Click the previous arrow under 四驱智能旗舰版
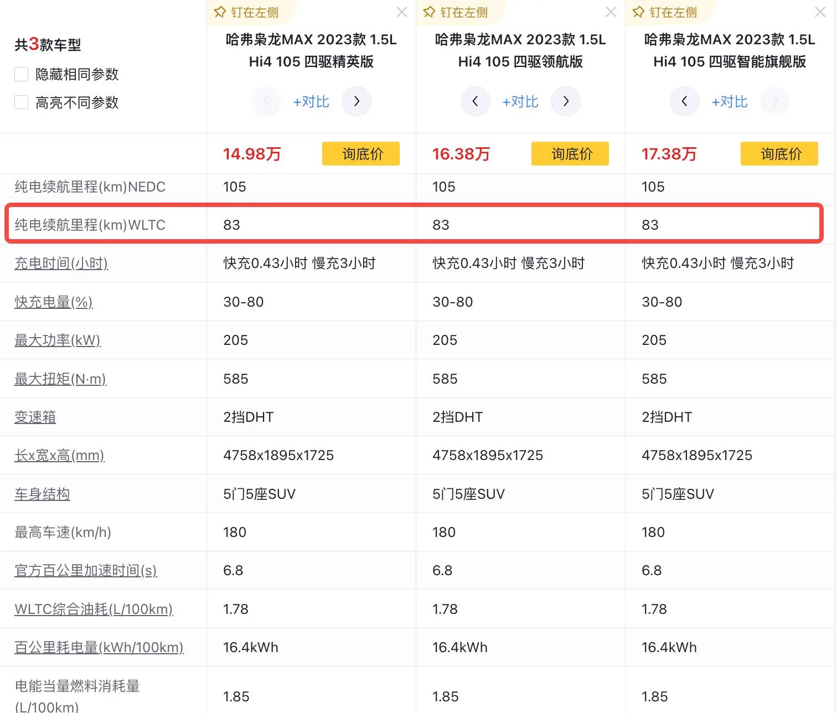This screenshot has width=837, height=713. tap(685, 101)
